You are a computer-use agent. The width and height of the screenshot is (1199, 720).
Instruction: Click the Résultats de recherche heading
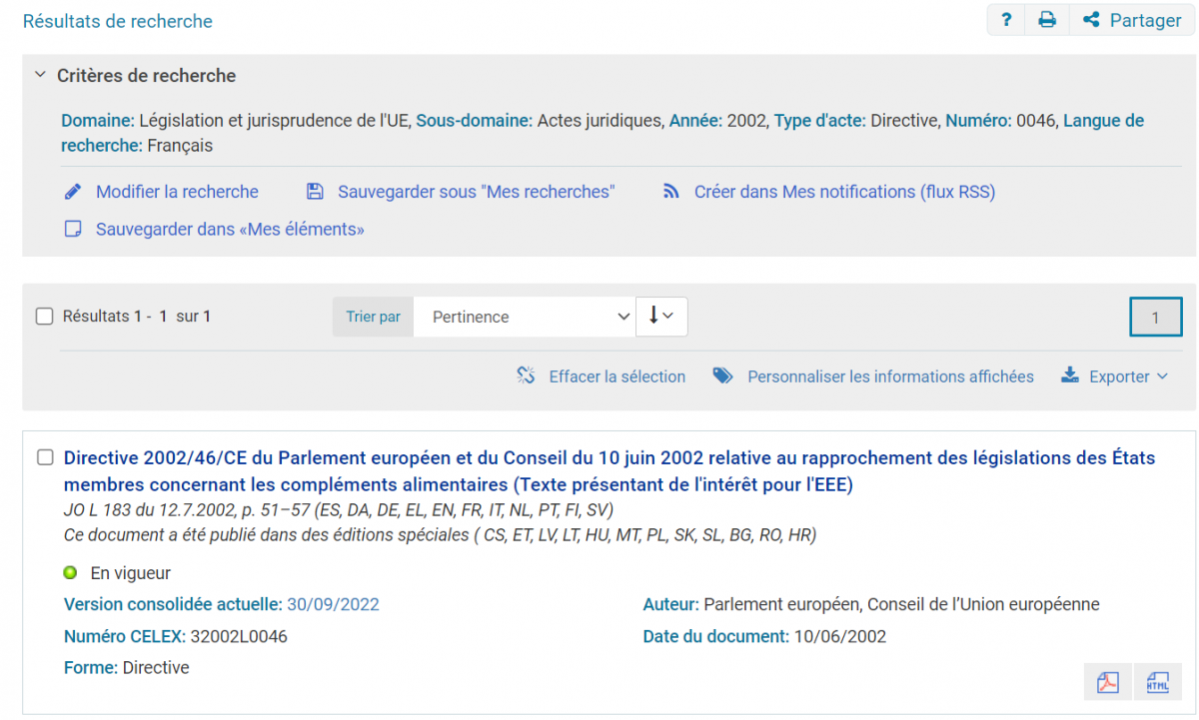[x=117, y=21]
